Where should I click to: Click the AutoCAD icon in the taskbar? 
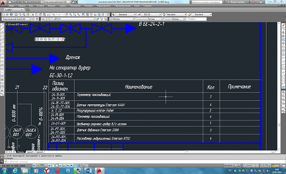point(99,170)
